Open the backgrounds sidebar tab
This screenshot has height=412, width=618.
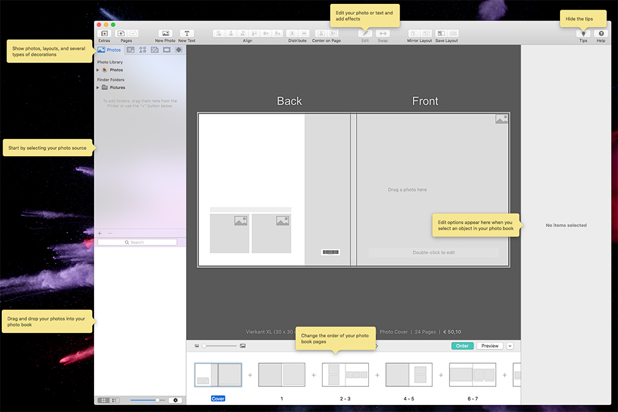155,50
